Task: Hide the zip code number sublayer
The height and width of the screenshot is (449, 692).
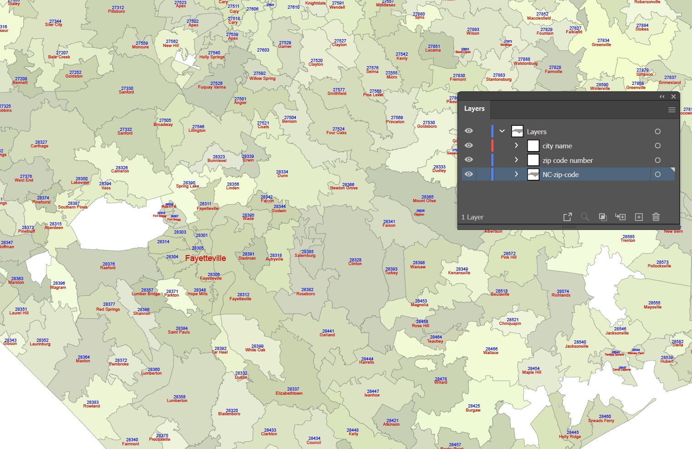Action: pos(469,160)
